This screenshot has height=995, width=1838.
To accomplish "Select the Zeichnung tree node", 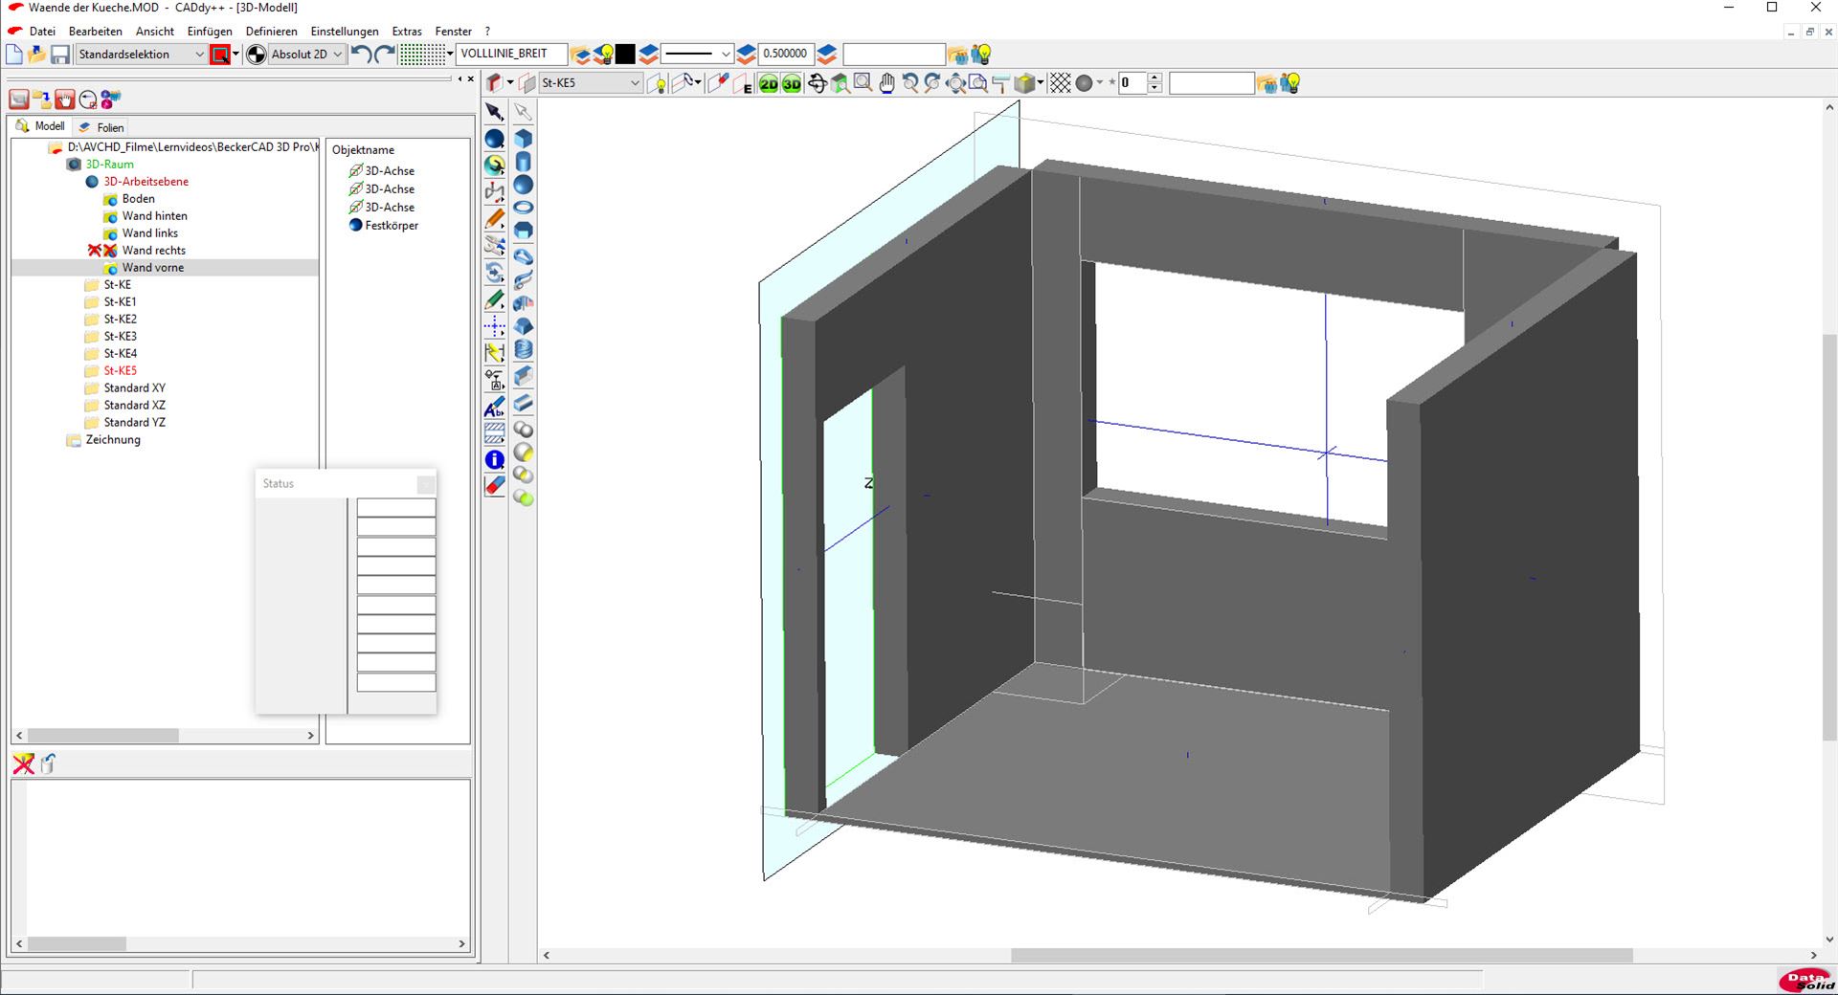I will (x=113, y=440).
